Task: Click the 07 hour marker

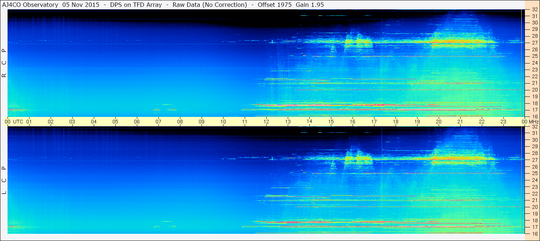Action: tap(158, 122)
